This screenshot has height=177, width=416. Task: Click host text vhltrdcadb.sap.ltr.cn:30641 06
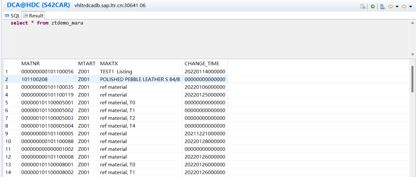pos(110,5)
